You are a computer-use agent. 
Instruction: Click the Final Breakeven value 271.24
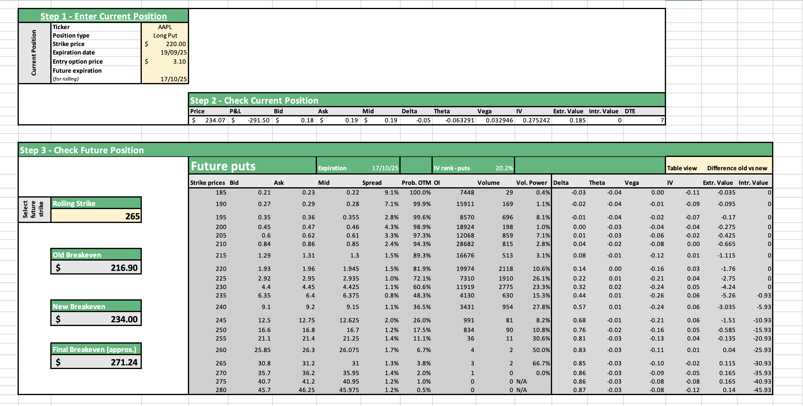(x=96, y=362)
